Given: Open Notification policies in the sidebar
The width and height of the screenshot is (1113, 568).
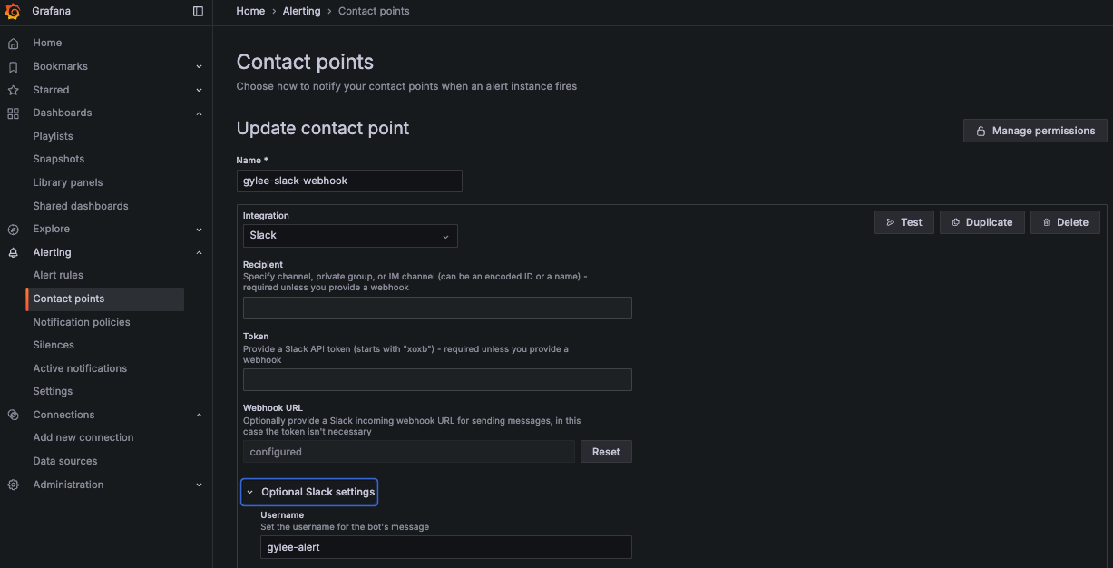Looking at the screenshot, I should (x=82, y=322).
